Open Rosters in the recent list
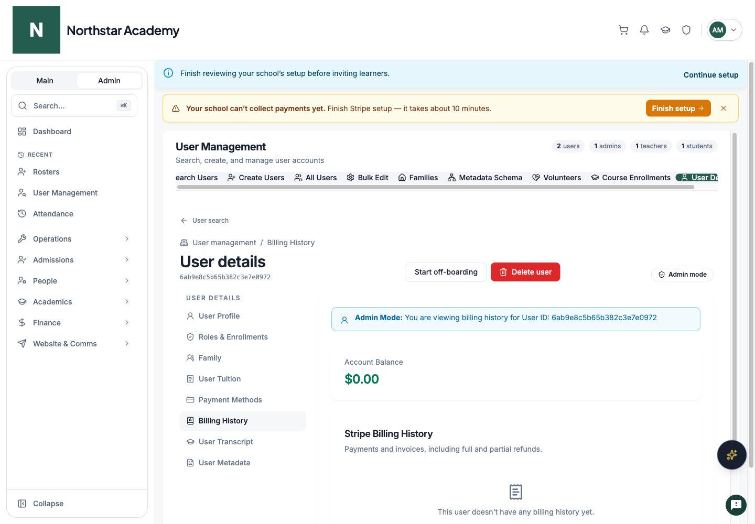The width and height of the screenshot is (755, 524). (74, 172)
